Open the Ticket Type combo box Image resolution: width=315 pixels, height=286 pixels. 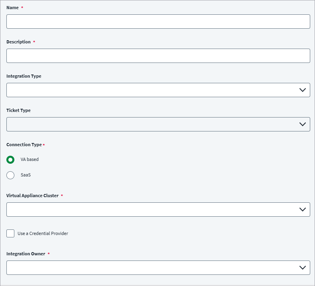[158, 124]
